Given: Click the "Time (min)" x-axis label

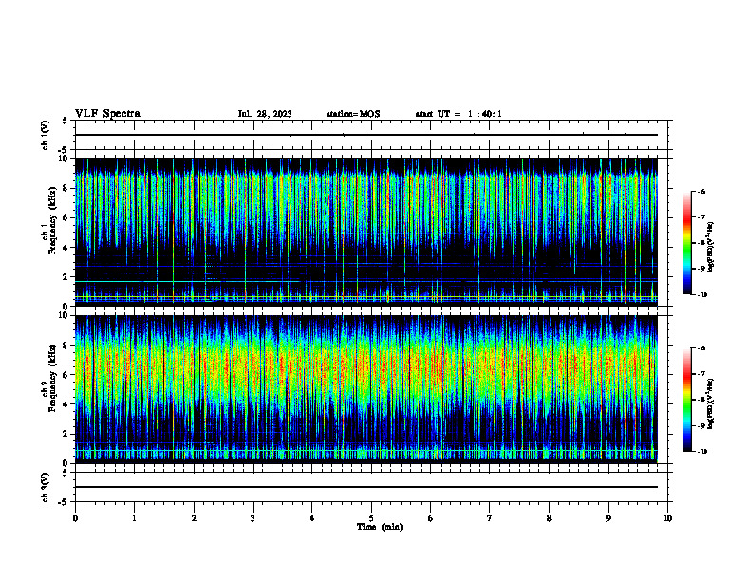Looking at the screenshot, I should coord(380,527).
